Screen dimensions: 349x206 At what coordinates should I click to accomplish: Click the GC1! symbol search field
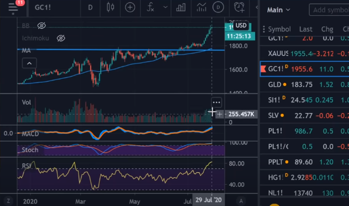tap(43, 7)
